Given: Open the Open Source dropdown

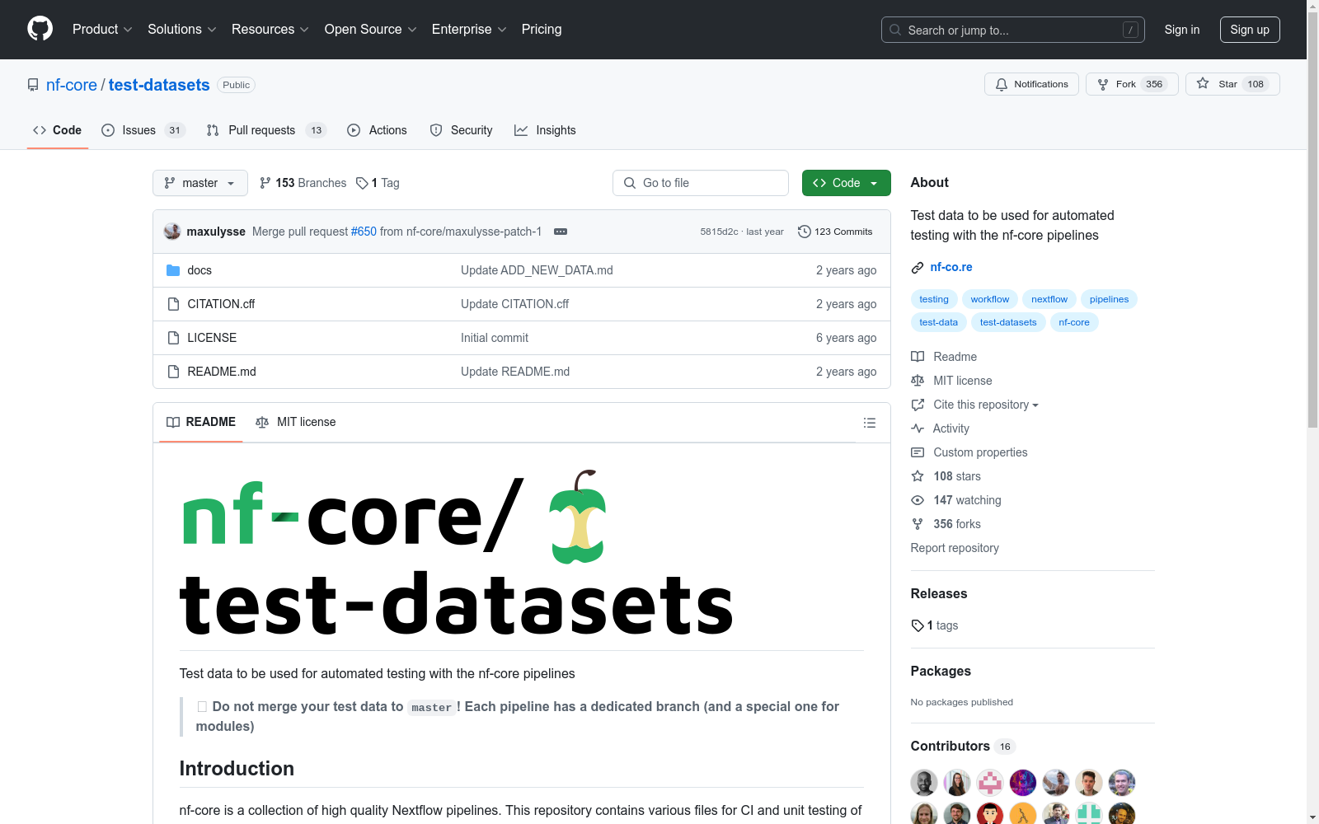Looking at the screenshot, I should coord(371,30).
